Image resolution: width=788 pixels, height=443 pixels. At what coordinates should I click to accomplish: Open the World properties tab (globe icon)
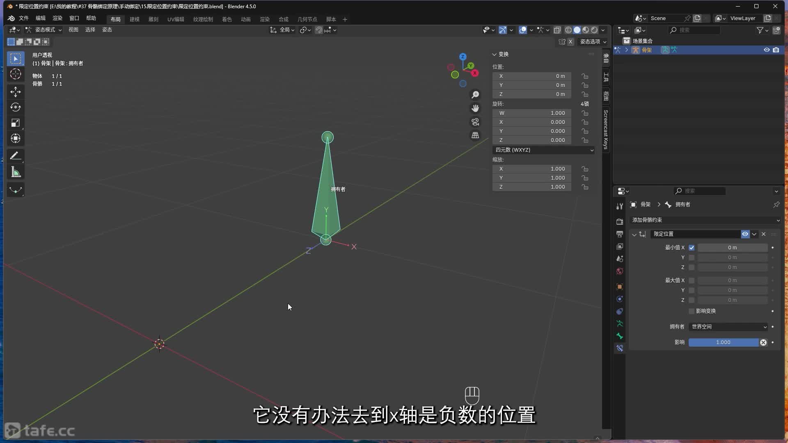coord(620,271)
